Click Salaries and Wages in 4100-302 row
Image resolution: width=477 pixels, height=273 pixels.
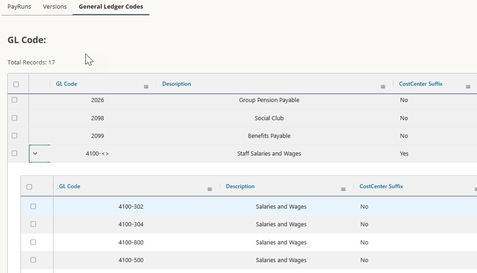click(x=281, y=207)
